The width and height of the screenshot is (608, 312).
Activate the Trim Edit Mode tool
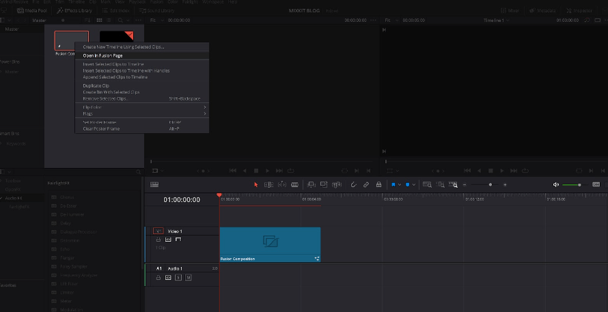[x=268, y=184]
